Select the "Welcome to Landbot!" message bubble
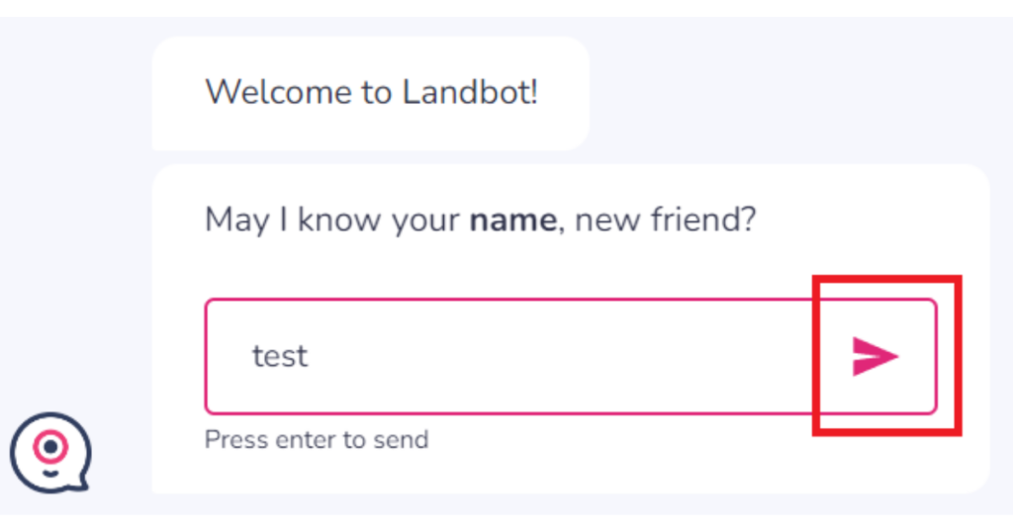1013x532 pixels. (371, 93)
